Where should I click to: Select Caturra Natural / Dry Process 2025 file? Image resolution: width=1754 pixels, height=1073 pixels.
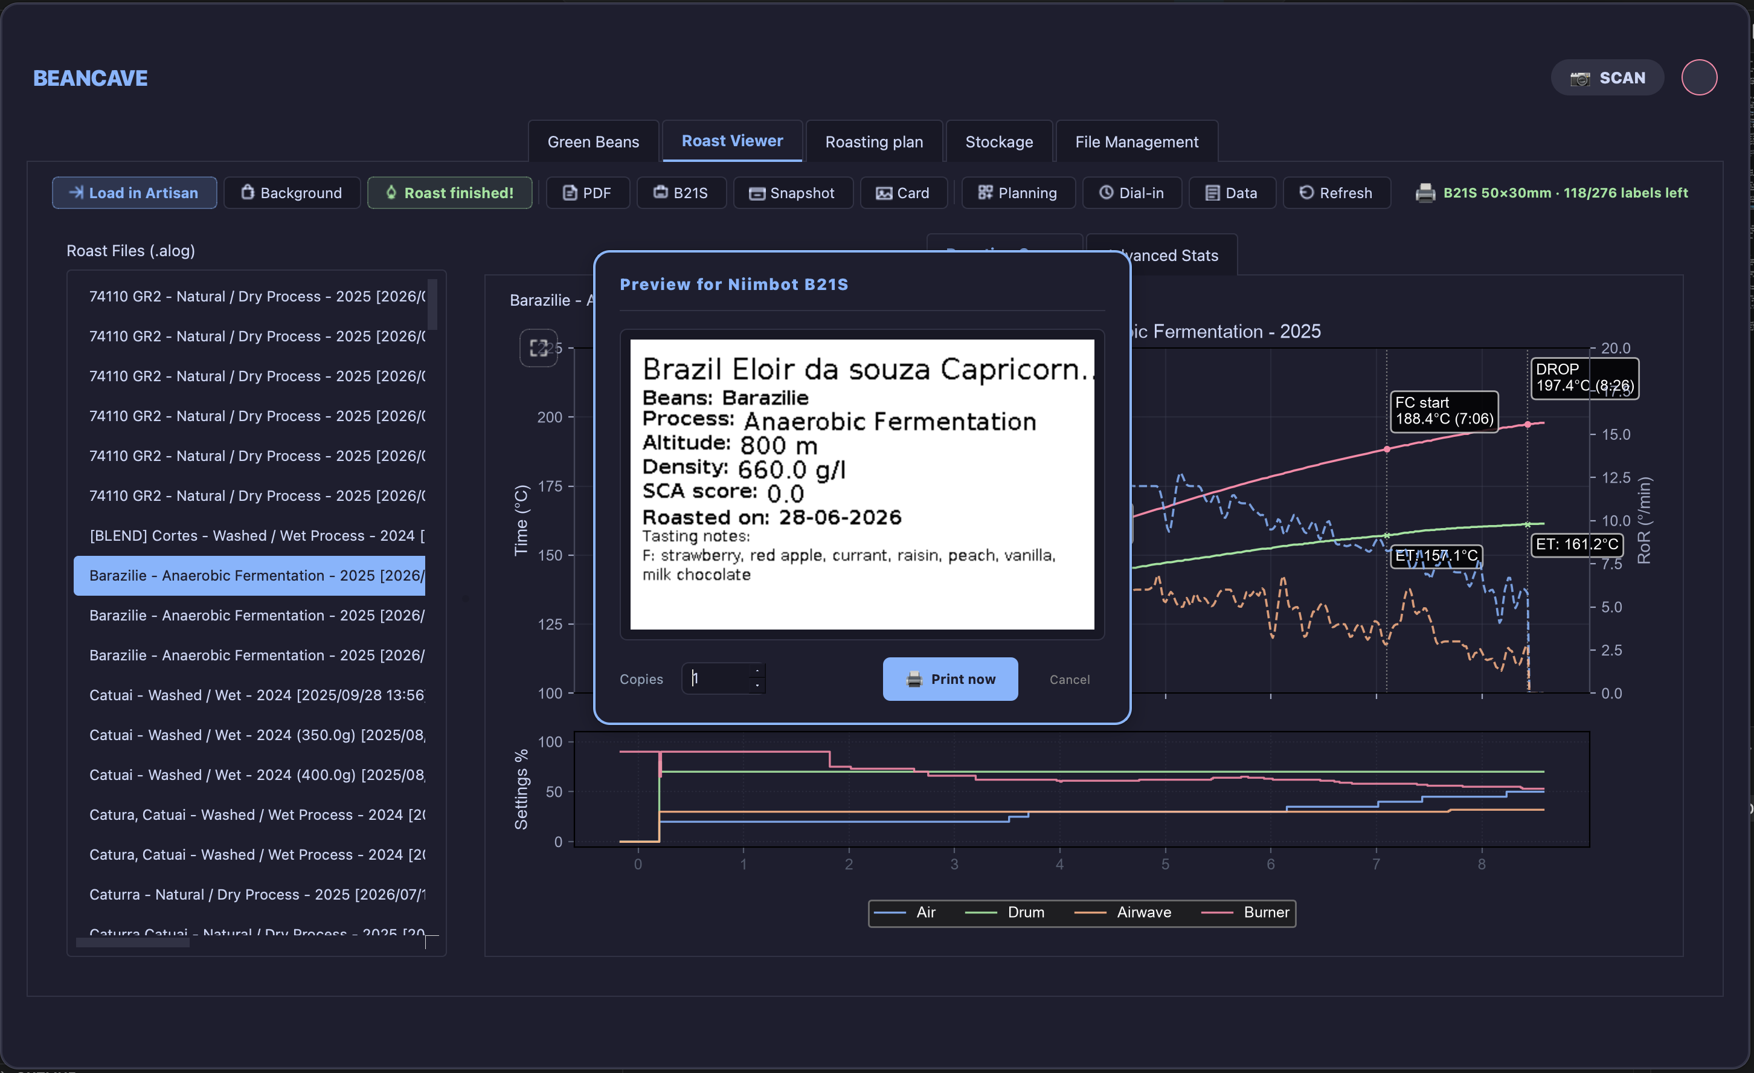[x=249, y=894]
